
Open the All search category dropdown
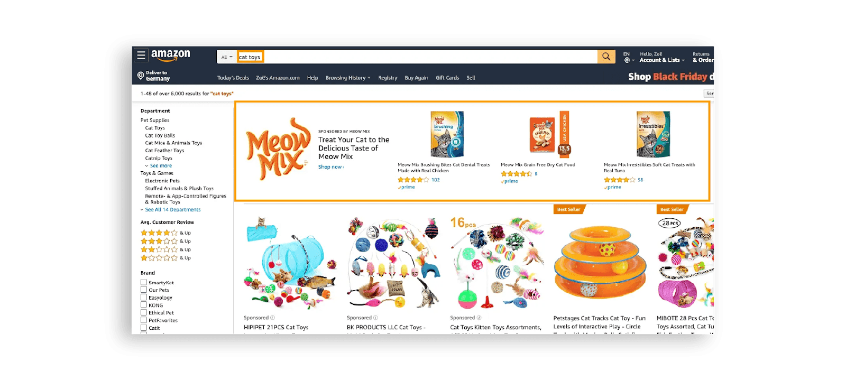pyautogui.click(x=227, y=57)
